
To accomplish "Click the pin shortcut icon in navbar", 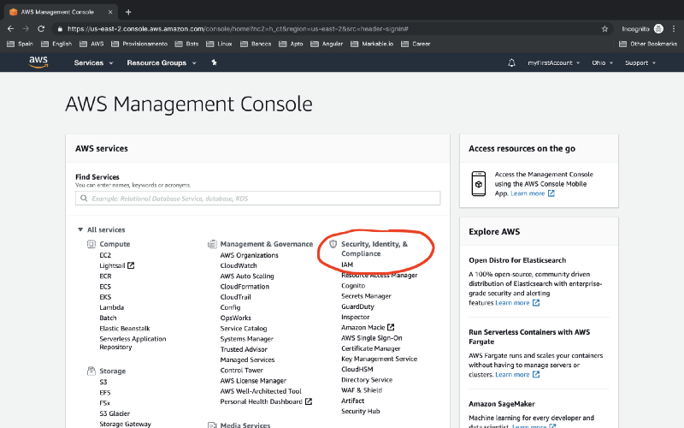I will [214, 62].
